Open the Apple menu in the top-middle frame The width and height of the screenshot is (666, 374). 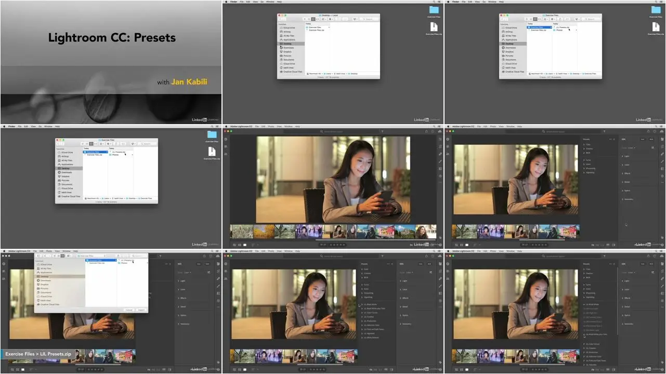pyautogui.click(x=225, y=2)
